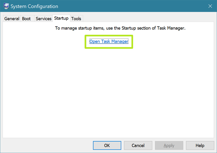217x153 pixels.
Task: Click the Cancel button
Action: coord(138,145)
